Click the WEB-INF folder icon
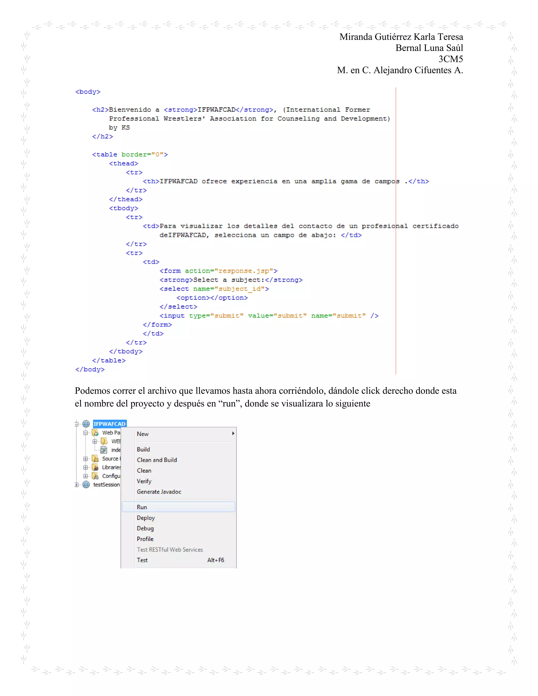The width and height of the screenshot is (538, 696). coord(104,441)
